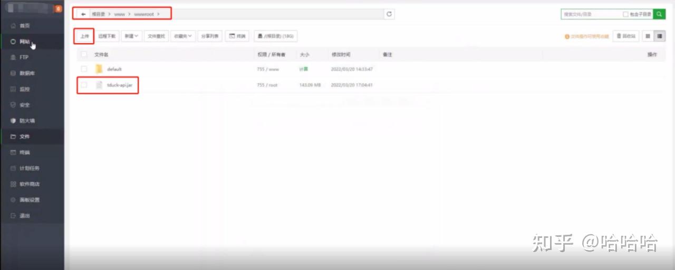Click the 143.09 MB size cell
The height and width of the screenshot is (270, 675).
tap(310, 85)
